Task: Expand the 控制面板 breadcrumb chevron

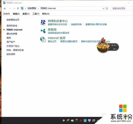Action: point(38,9)
